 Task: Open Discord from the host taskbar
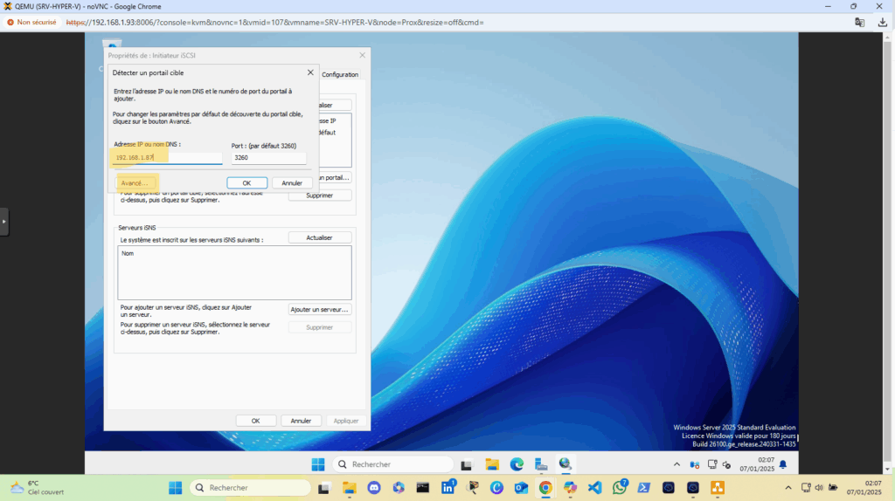(374, 488)
